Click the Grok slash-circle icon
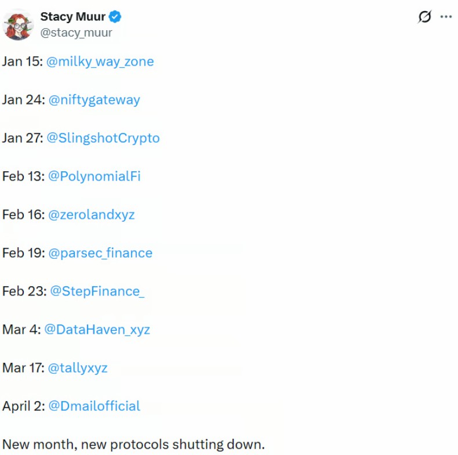 (x=425, y=17)
